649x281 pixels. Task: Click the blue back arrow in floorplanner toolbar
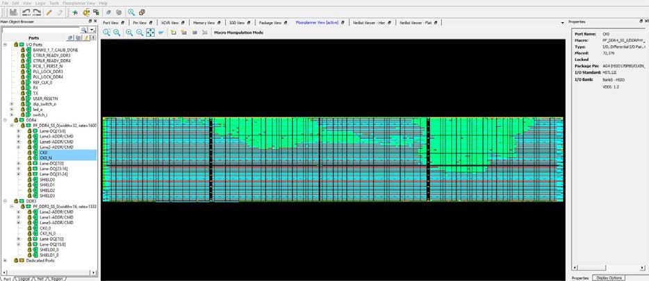[161, 33]
